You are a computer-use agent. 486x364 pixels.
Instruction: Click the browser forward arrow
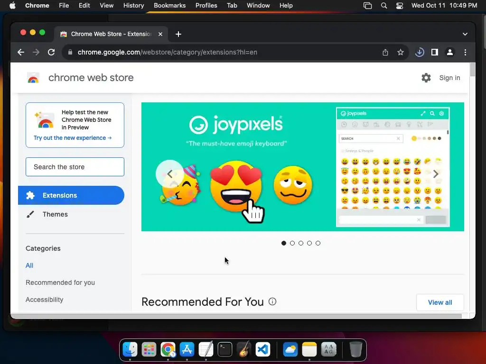36,52
